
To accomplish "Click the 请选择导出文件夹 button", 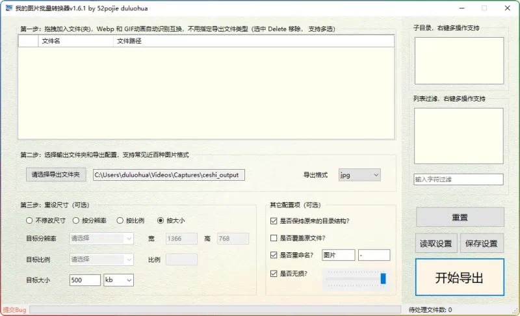I will (x=56, y=175).
